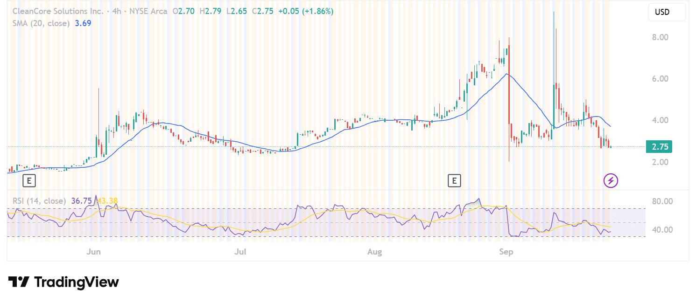
Task: Click the TradingView logo
Action: pyautogui.click(x=63, y=282)
